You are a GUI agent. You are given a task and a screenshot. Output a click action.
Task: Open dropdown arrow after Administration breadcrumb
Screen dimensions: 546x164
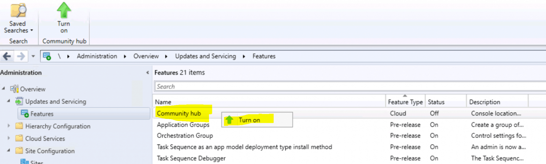(x=125, y=56)
